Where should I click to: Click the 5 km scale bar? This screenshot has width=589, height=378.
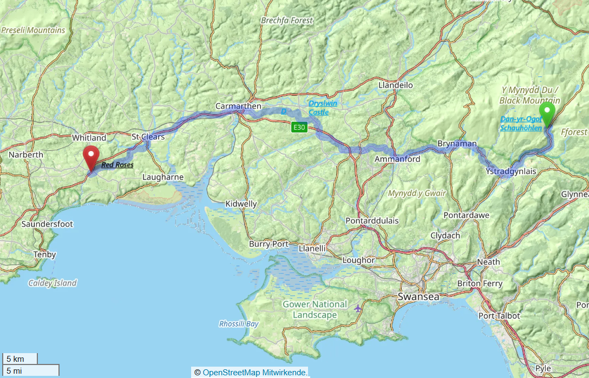(x=19, y=359)
